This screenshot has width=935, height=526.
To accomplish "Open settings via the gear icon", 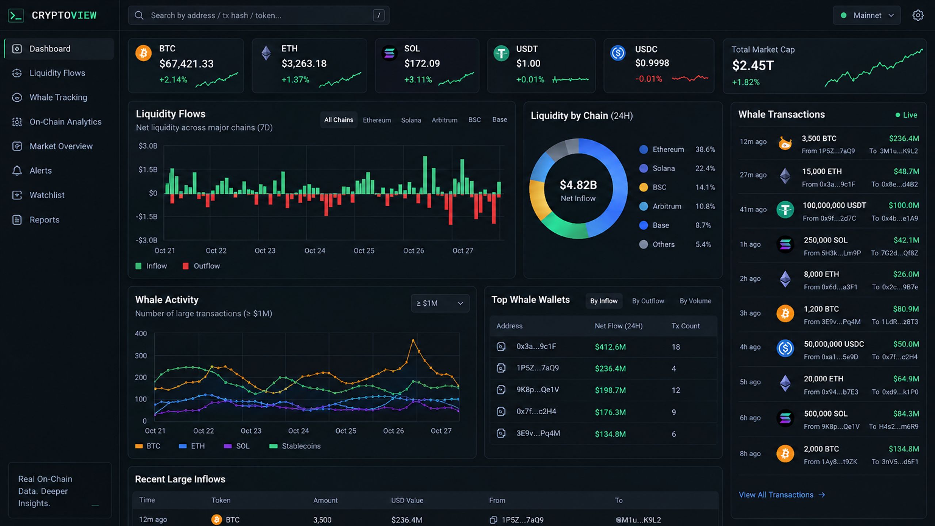I will click(x=918, y=15).
